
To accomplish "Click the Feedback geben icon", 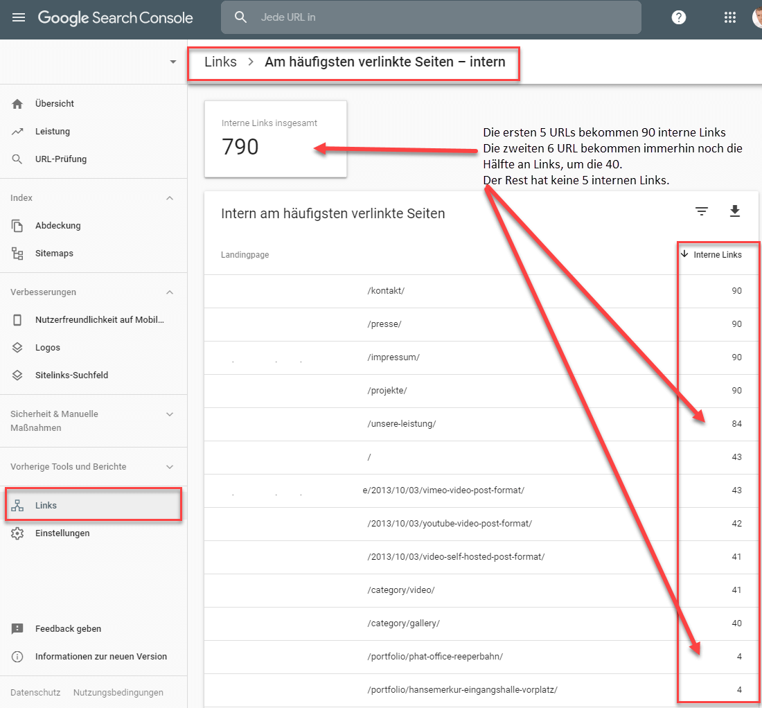I will (x=17, y=629).
